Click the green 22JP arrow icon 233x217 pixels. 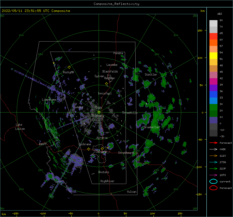click(213, 168)
